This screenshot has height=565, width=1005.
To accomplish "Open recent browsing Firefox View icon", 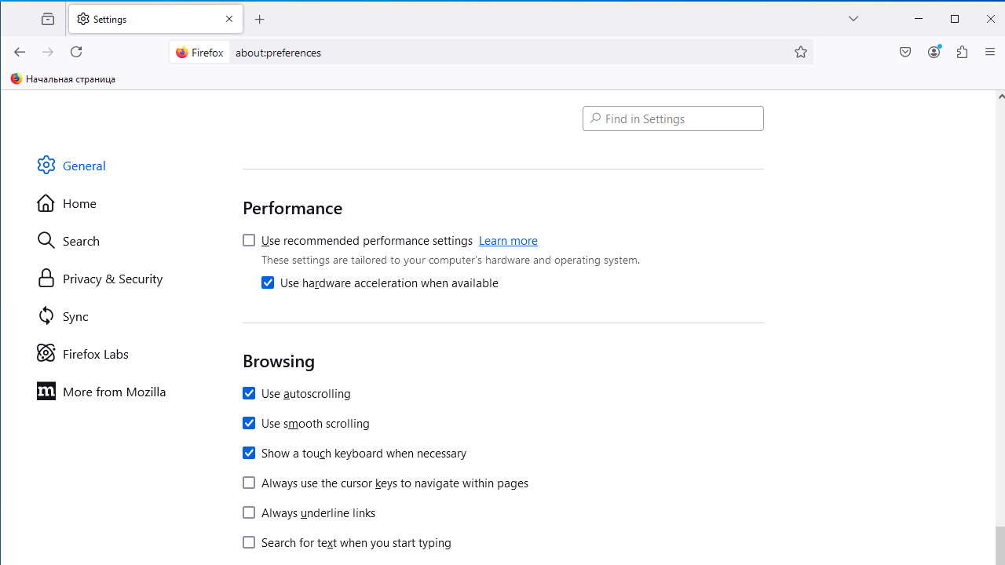I will (x=48, y=19).
